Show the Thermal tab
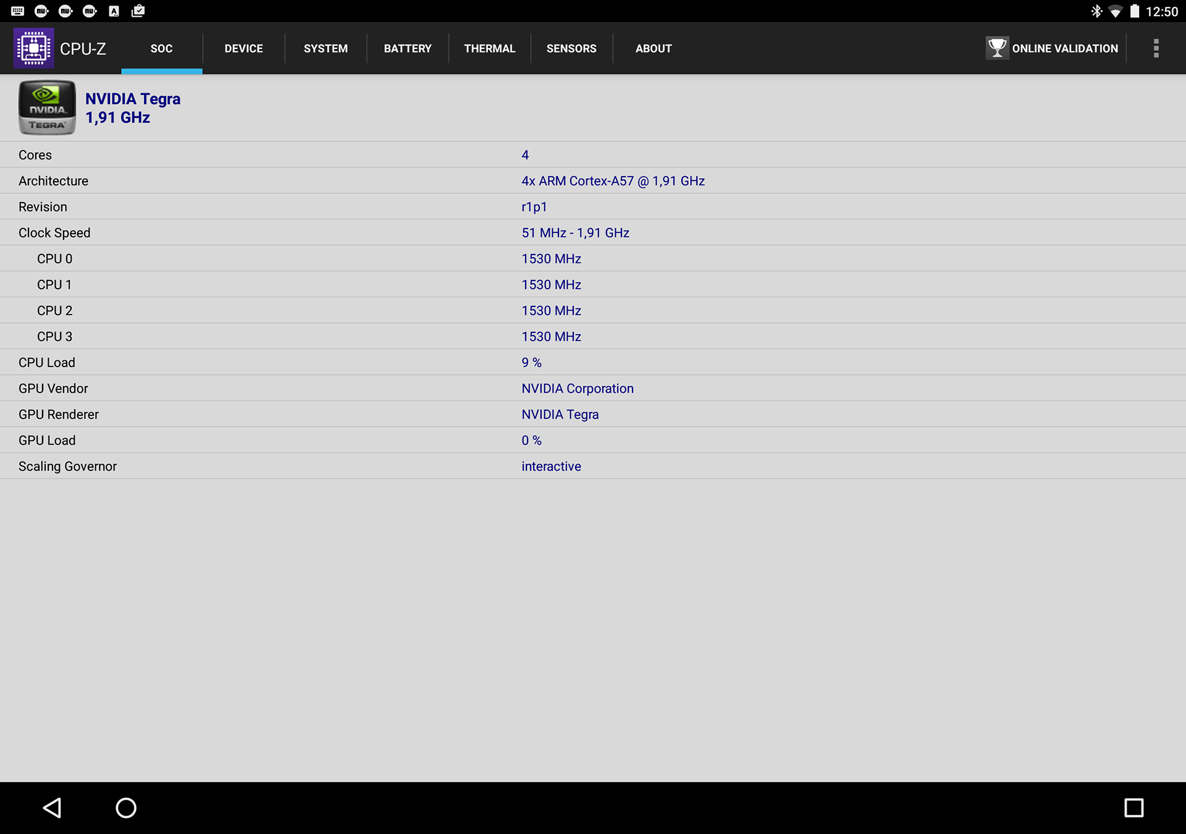Screen dimensions: 1186x834 490,48
